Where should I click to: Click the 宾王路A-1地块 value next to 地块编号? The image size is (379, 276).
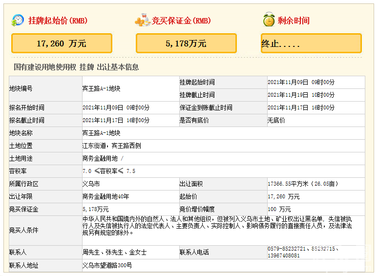click(x=101, y=89)
